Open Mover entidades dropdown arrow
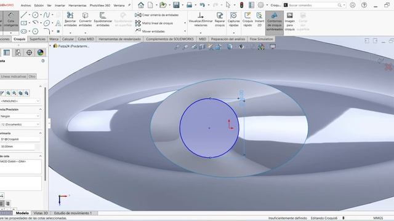394x221 pixels. pyautogui.click(x=185, y=31)
